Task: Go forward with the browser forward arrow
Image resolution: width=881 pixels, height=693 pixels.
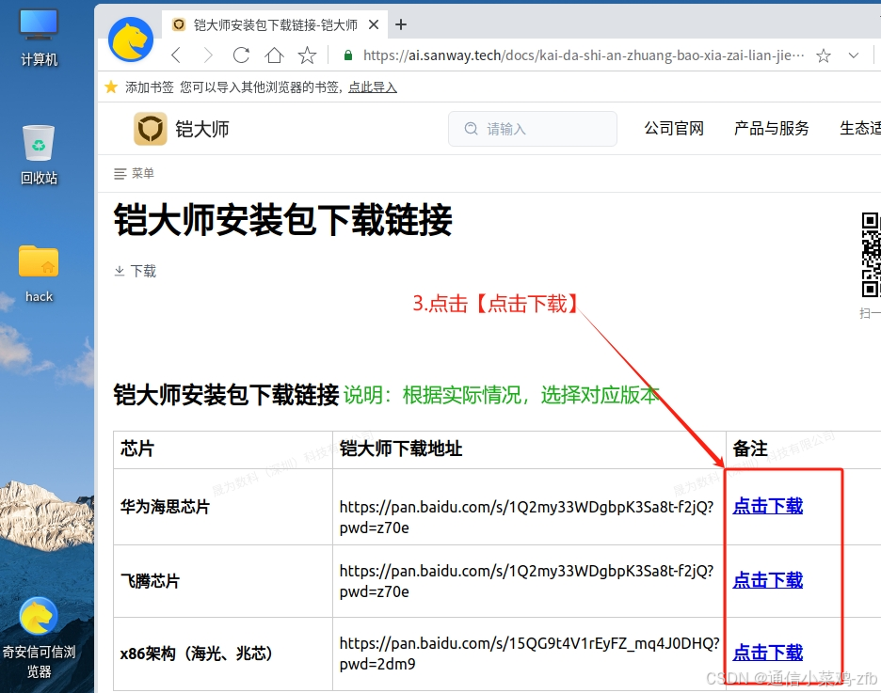Action: [208, 55]
